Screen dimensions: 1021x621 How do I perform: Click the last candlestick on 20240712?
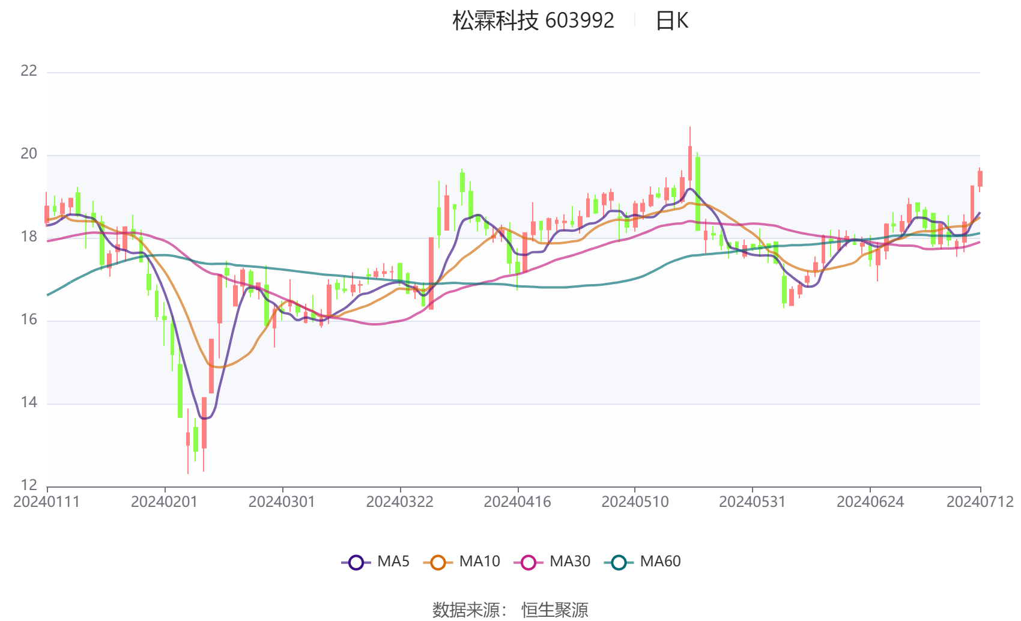(x=980, y=178)
